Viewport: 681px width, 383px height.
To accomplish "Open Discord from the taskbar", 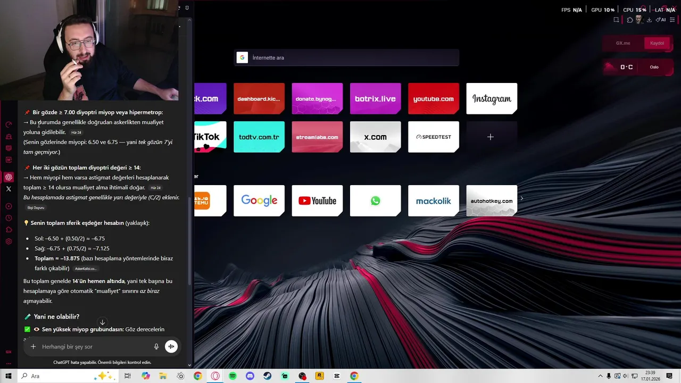I will tap(250, 376).
